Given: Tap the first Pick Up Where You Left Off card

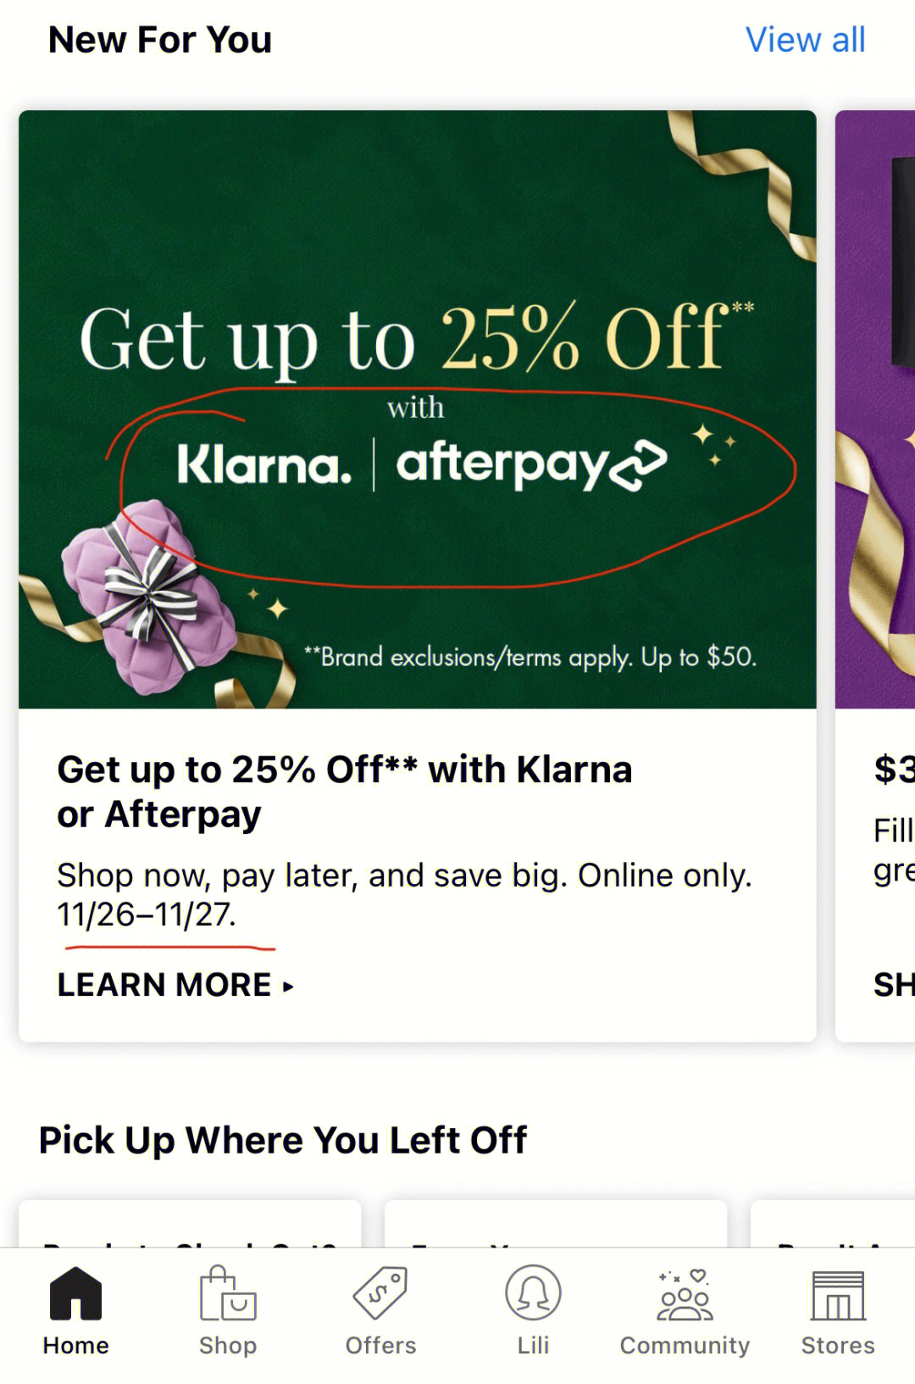Looking at the screenshot, I should [190, 1223].
